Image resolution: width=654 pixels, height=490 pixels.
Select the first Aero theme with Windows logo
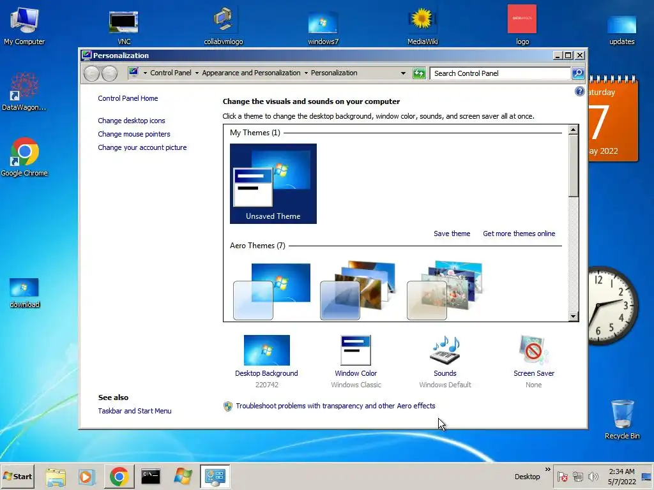[271, 292]
